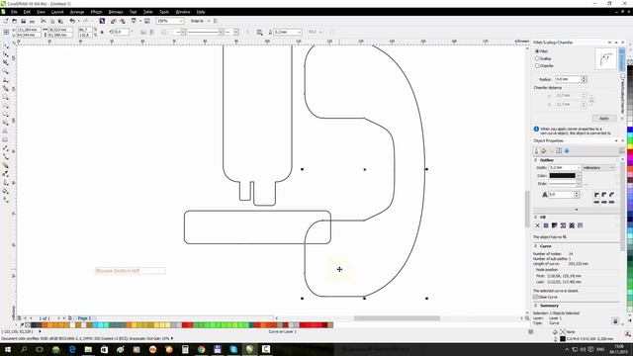Image resolution: width=633 pixels, height=356 pixels.
Task: Click the Open folder toolbar icon
Action: point(14,21)
